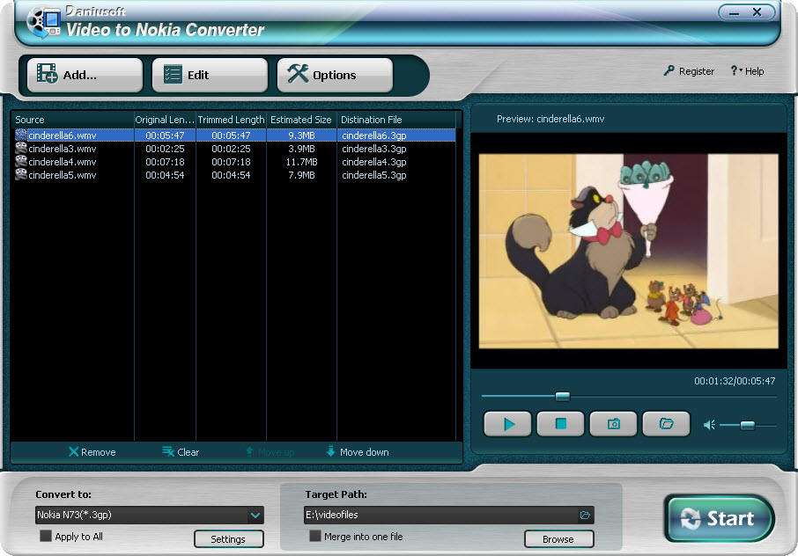This screenshot has width=798, height=556.
Task: Click the Source column header
Action: [73, 120]
